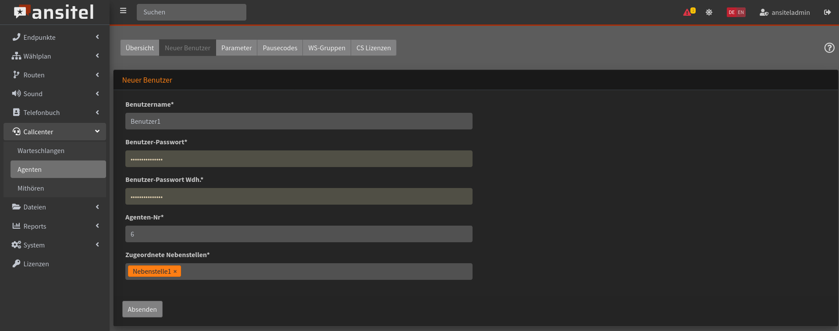Open the ansiteladmin user profile

[x=785, y=12]
